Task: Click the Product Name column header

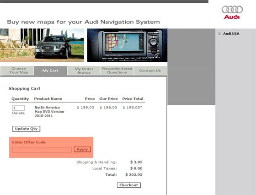Action: coord(48,99)
